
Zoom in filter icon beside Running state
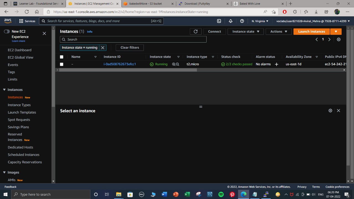point(174,64)
